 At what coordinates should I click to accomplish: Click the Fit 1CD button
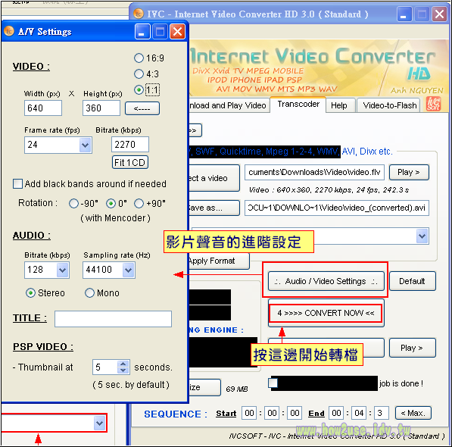[x=130, y=162]
